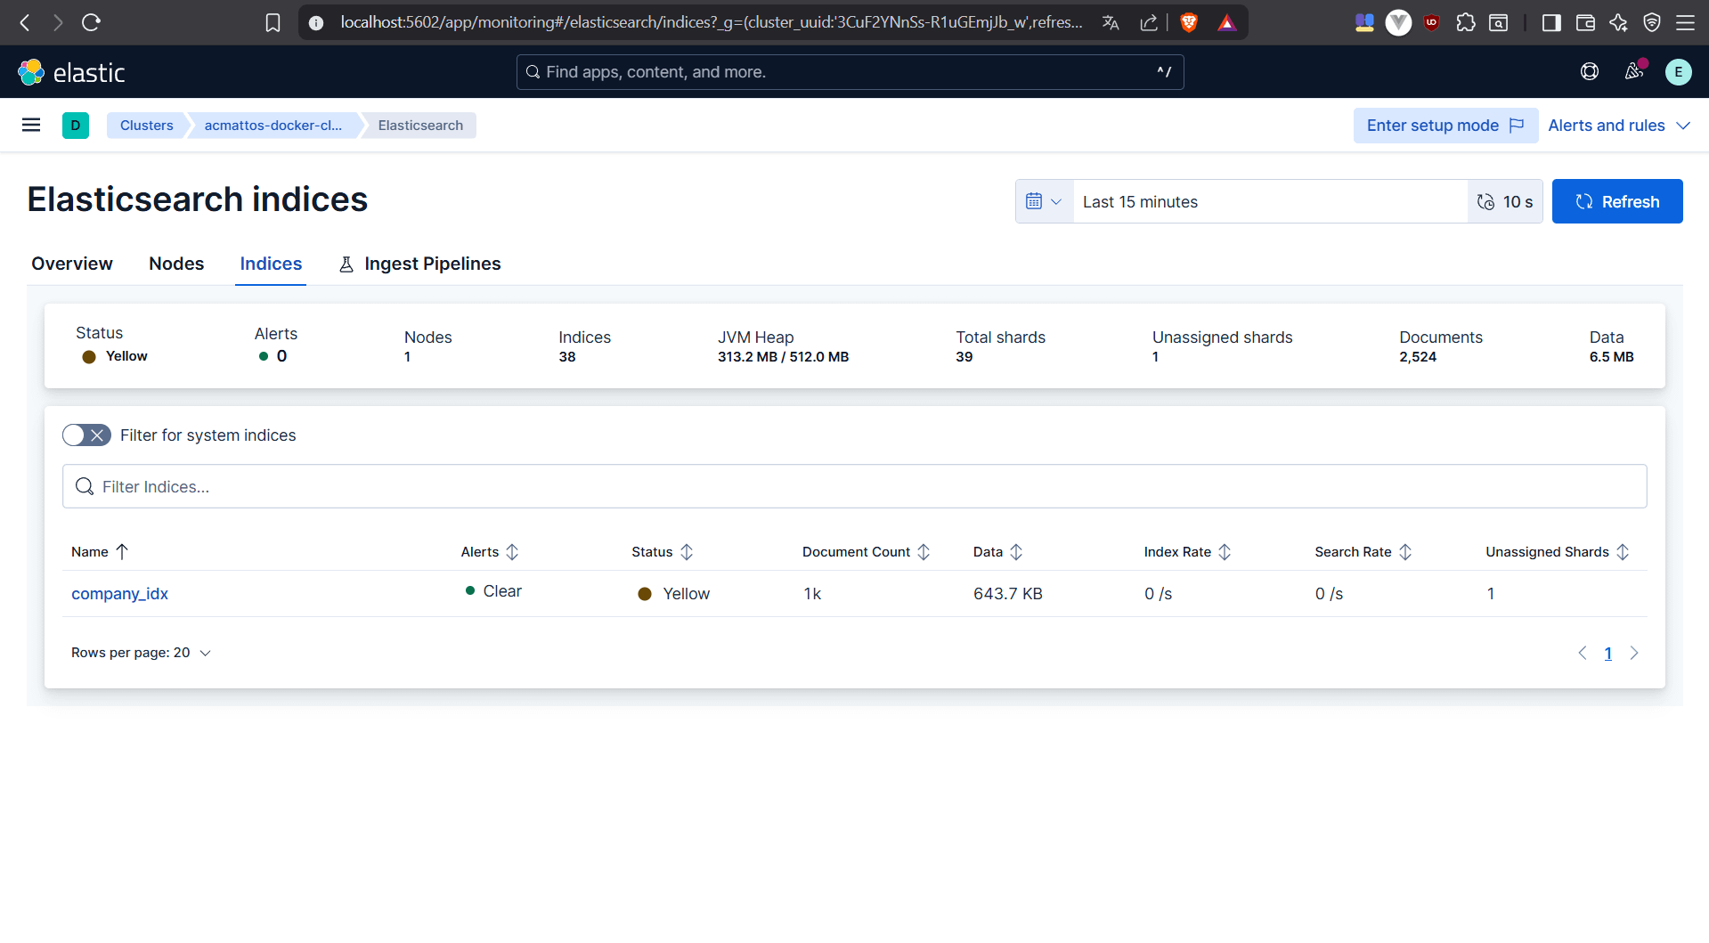
Task: Open the hamburger navigation menu
Action: 31,126
